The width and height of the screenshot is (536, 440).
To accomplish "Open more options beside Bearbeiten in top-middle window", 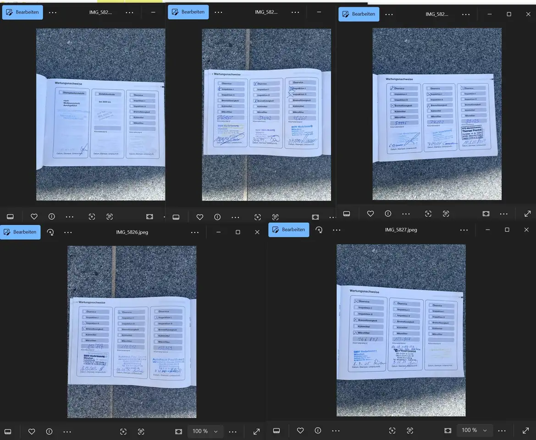I will point(218,12).
